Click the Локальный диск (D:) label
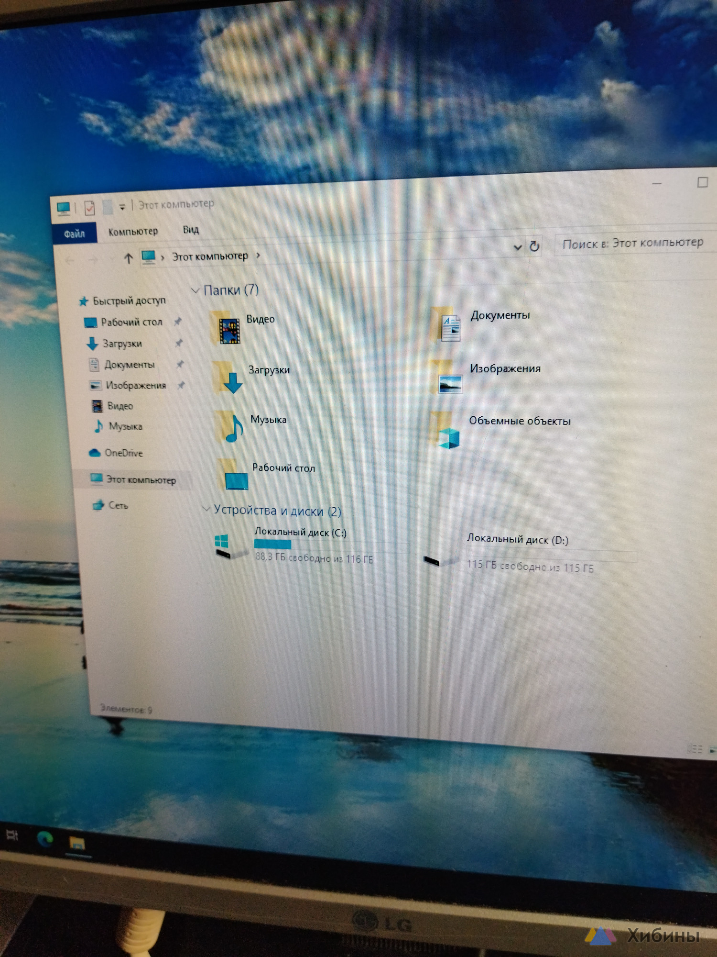Screen dimensions: 717x957 518,539
